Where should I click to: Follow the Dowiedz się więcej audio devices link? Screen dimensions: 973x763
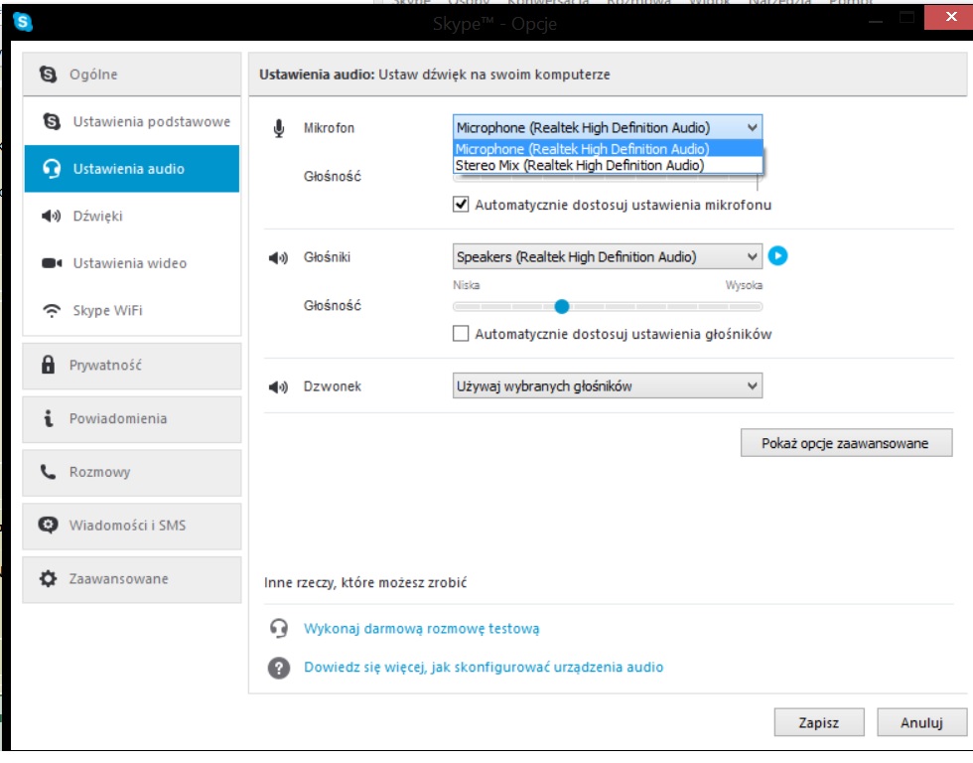pos(484,668)
